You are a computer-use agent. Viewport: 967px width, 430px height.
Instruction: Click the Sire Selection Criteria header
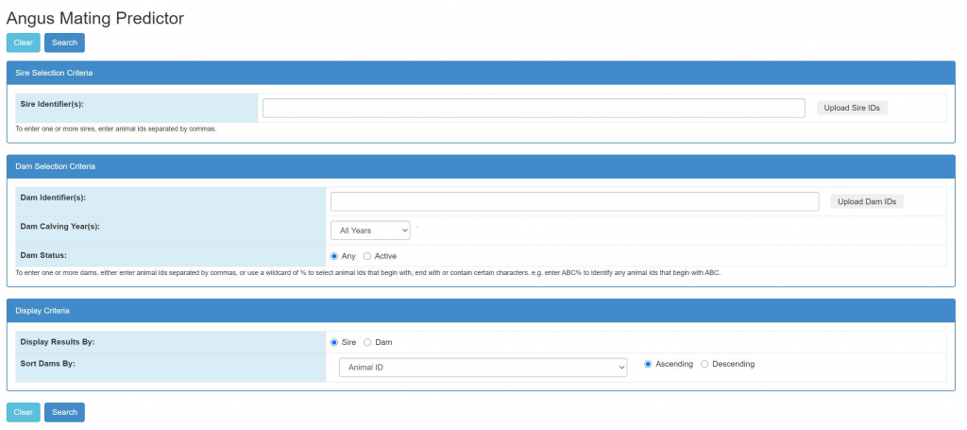coord(54,73)
